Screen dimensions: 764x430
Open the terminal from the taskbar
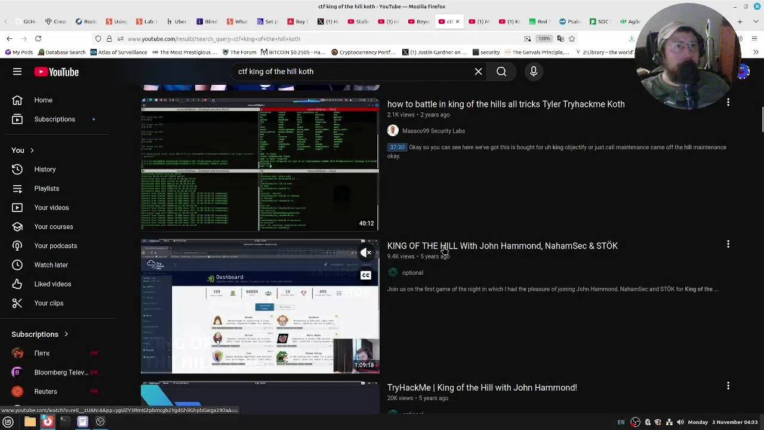pos(64,422)
